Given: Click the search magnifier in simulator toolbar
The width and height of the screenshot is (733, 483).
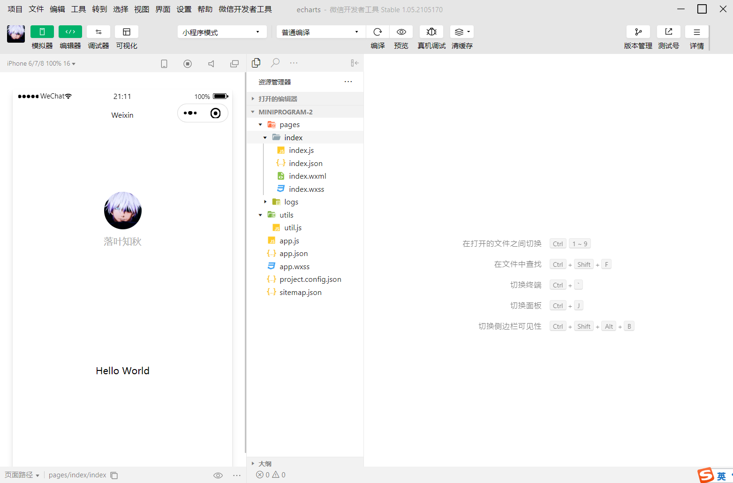Looking at the screenshot, I should click(x=275, y=62).
